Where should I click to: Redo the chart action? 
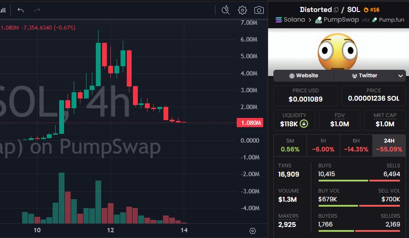click(x=37, y=10)
